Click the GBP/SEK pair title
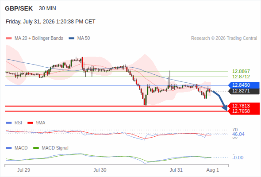 pos(19,8)
